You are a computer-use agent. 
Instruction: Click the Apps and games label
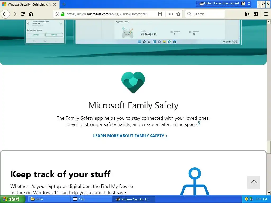[122, 22]
